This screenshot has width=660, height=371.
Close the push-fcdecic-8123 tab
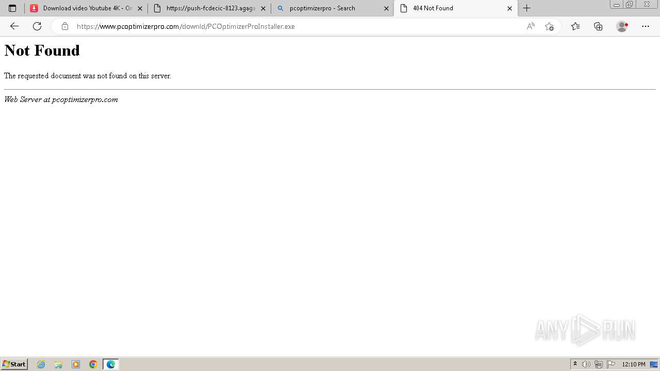(263, 8)
